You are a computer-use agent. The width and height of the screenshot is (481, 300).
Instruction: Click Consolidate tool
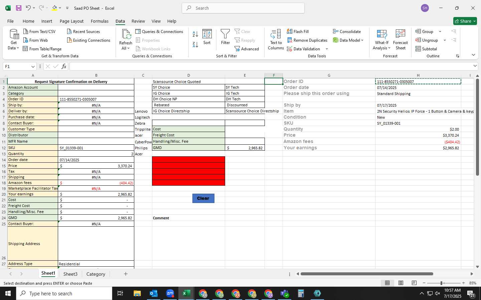click(x=347, y=31)
